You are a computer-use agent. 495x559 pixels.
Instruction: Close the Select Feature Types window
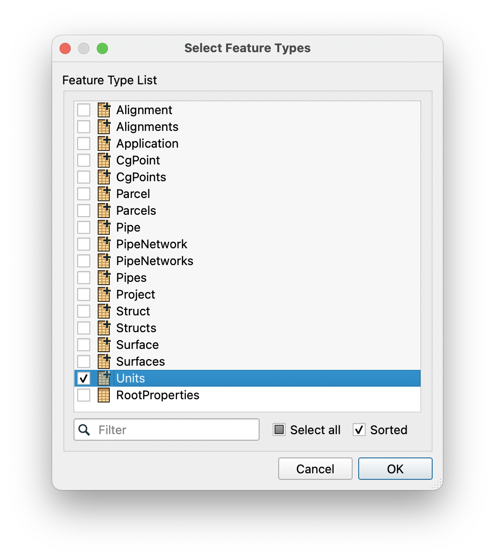coord(65,48)
